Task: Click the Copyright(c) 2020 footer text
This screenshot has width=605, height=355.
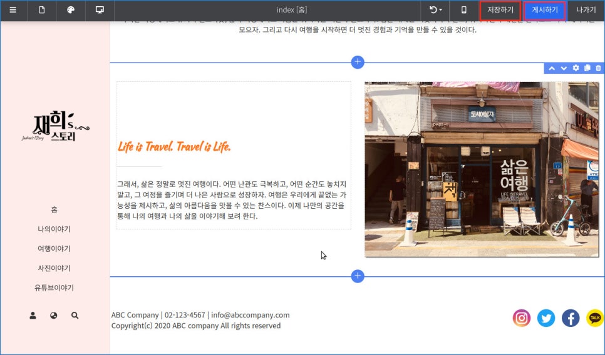Action: tap(196, 326)
